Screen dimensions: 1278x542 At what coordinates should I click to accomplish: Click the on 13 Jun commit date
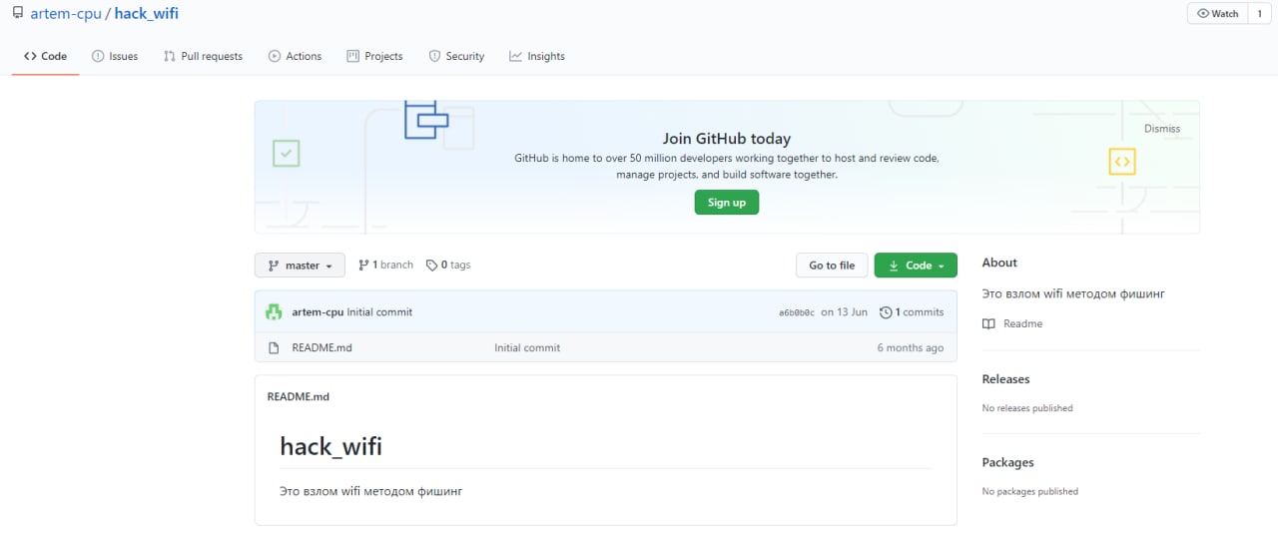point(844,312)
